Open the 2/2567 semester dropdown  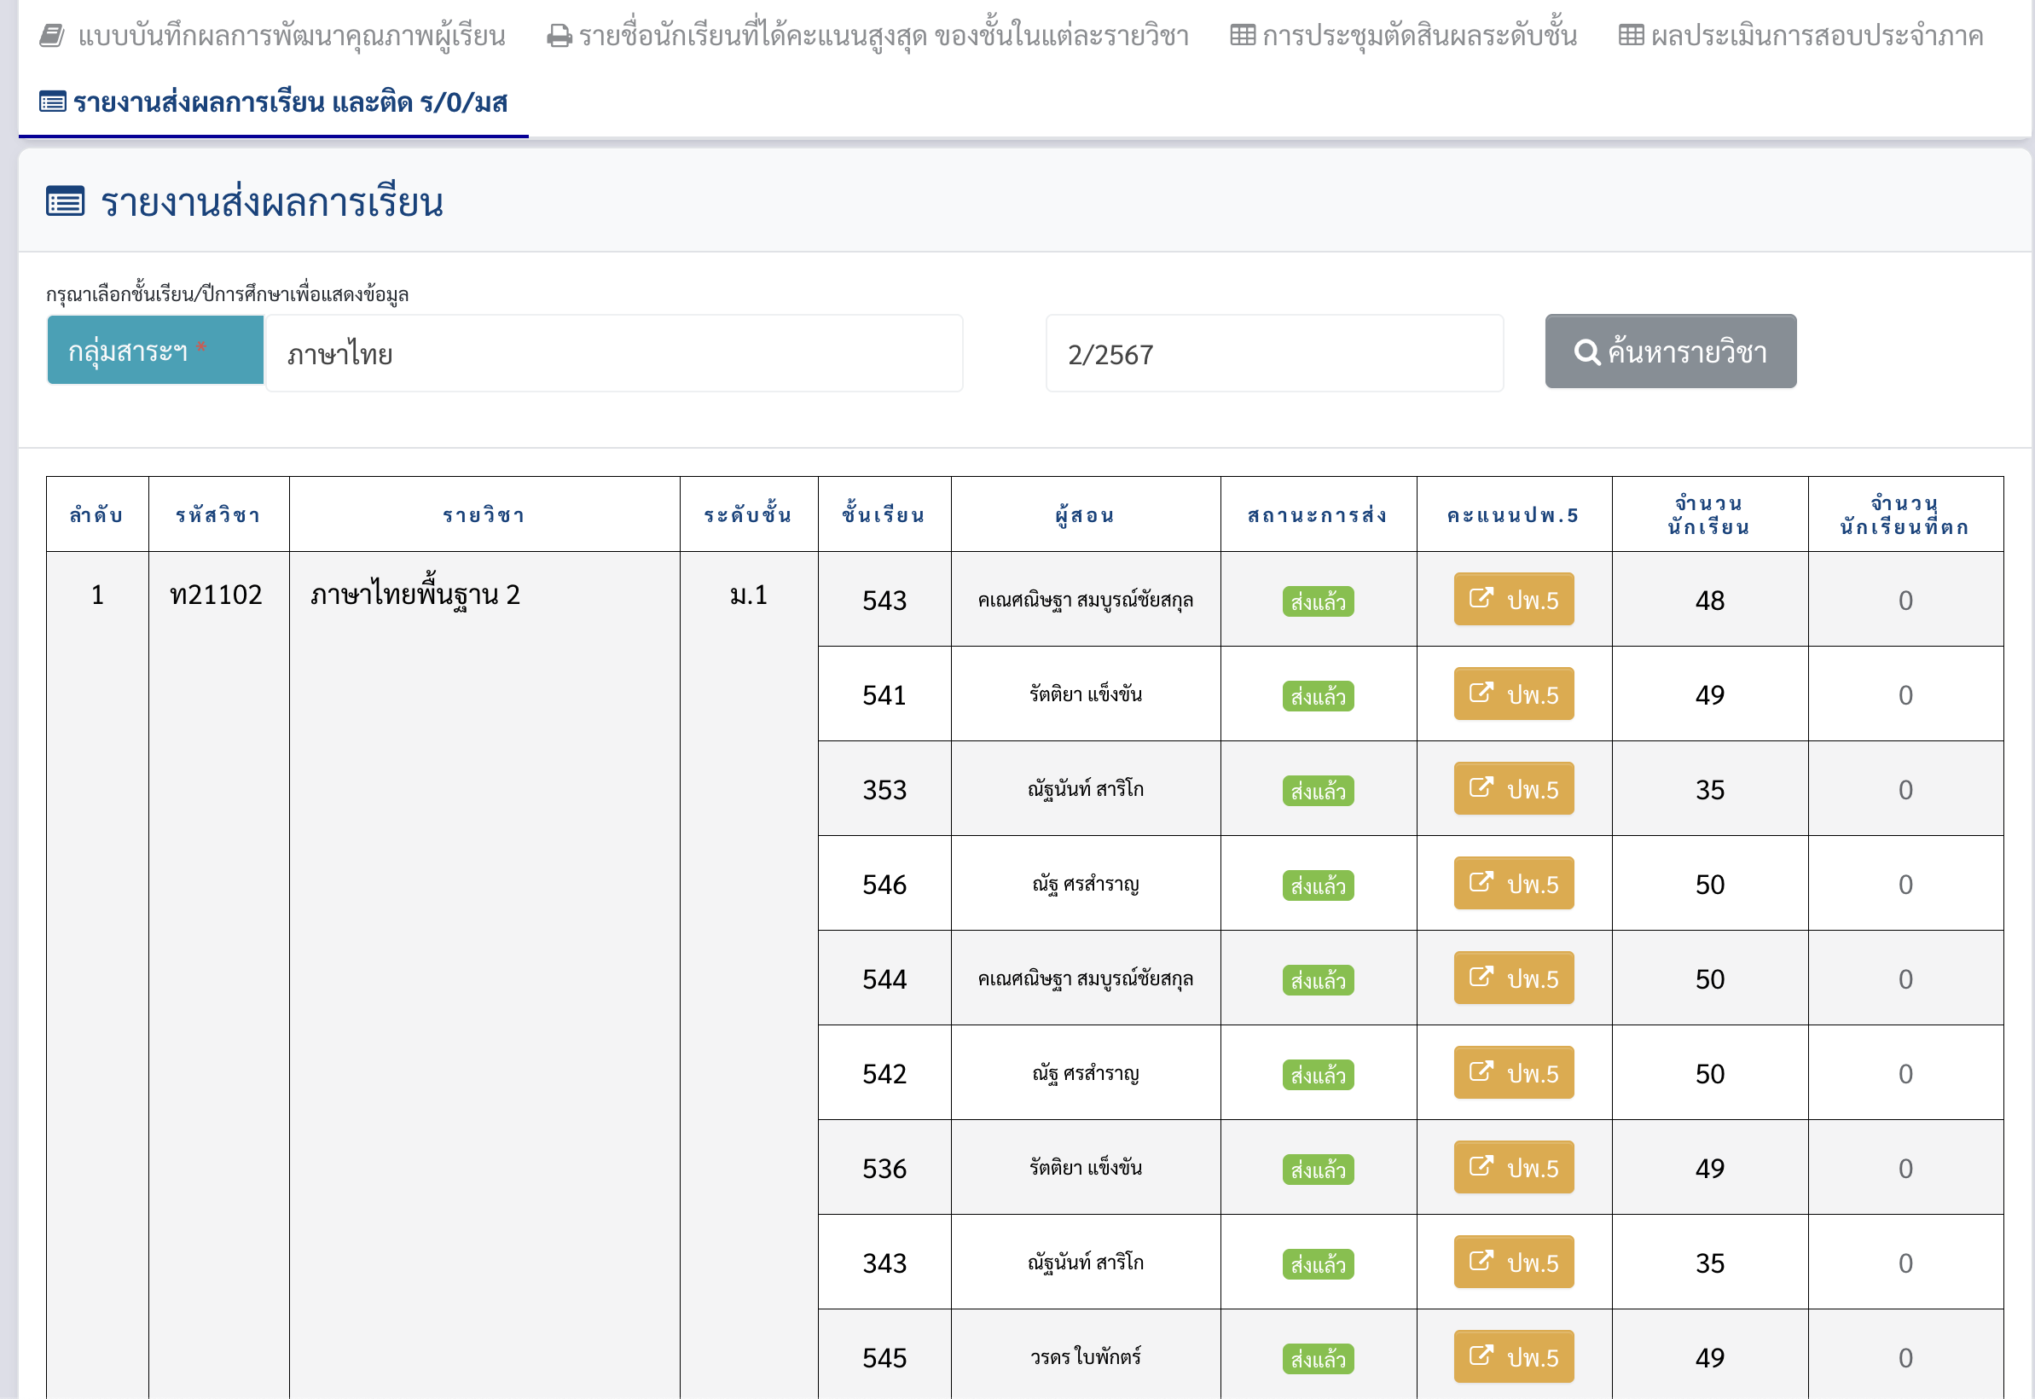pyautogui.click(x=1273, y=354)
